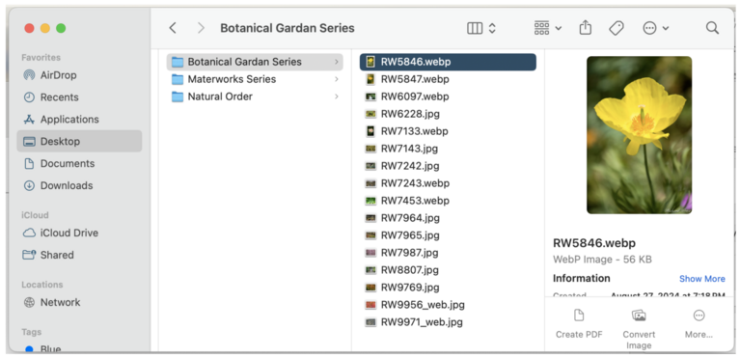Click the Show More link
The width and height of the screenshot is (740, 357).
[701, 279]
